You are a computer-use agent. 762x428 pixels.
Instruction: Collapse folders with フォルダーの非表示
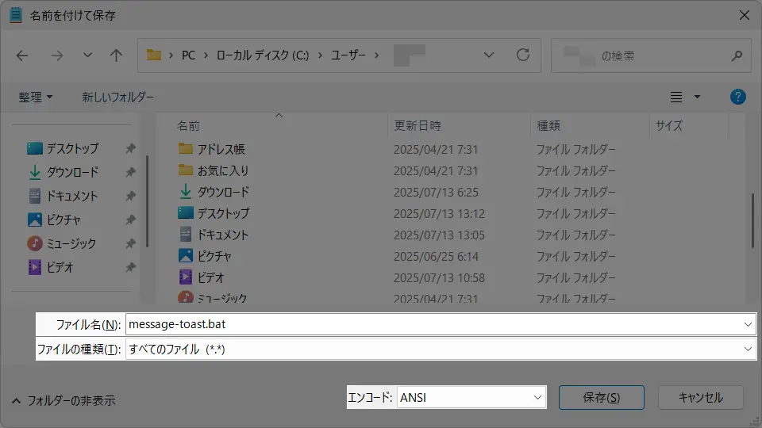[63, 401]
